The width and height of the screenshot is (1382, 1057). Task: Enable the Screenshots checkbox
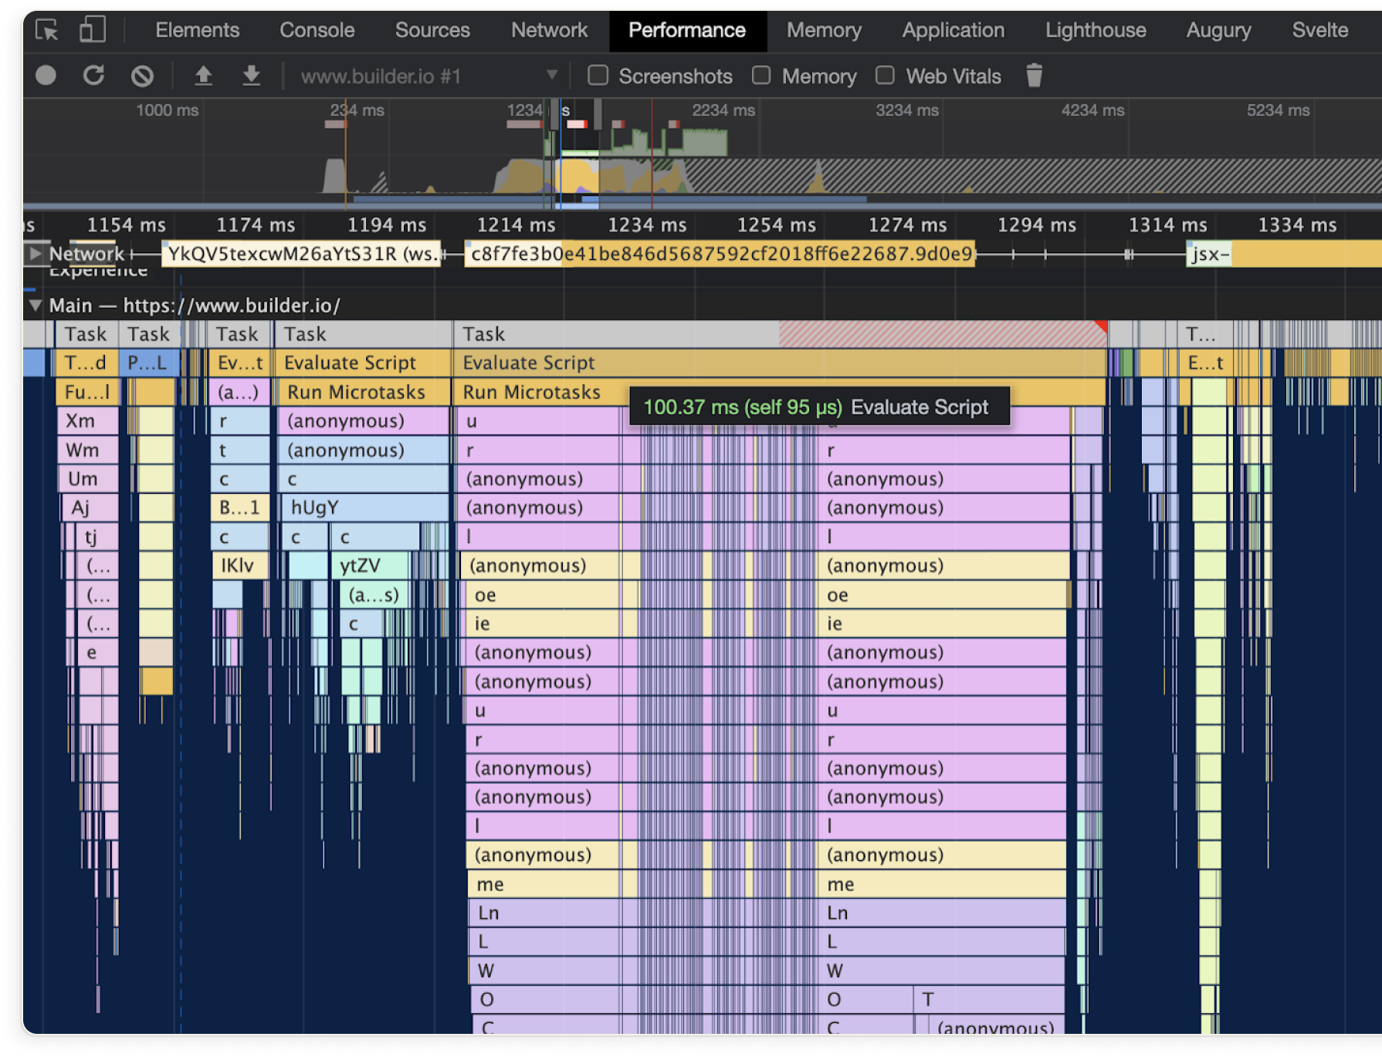[x=598, y=76]
